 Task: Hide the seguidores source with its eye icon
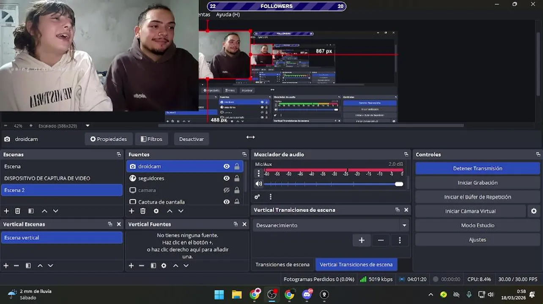(x=227, y=178)
